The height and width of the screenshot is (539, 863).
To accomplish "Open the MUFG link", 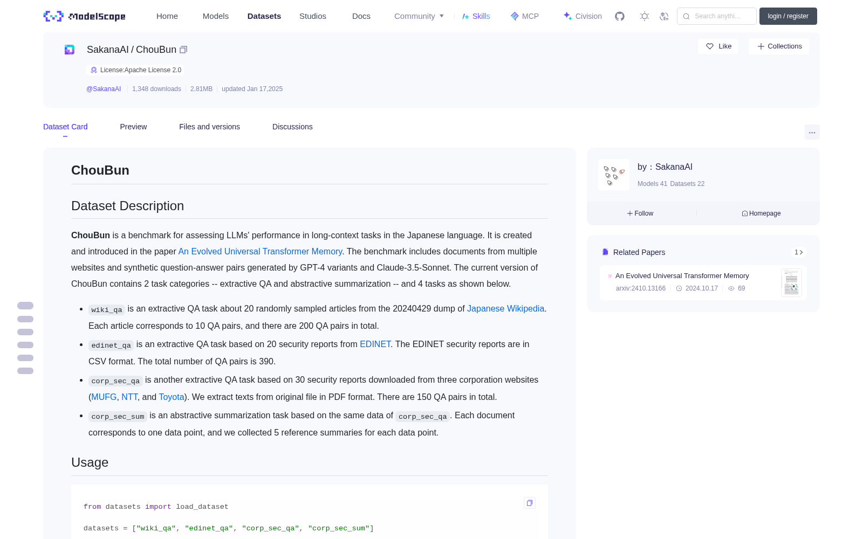I will [x=104, y=397].
